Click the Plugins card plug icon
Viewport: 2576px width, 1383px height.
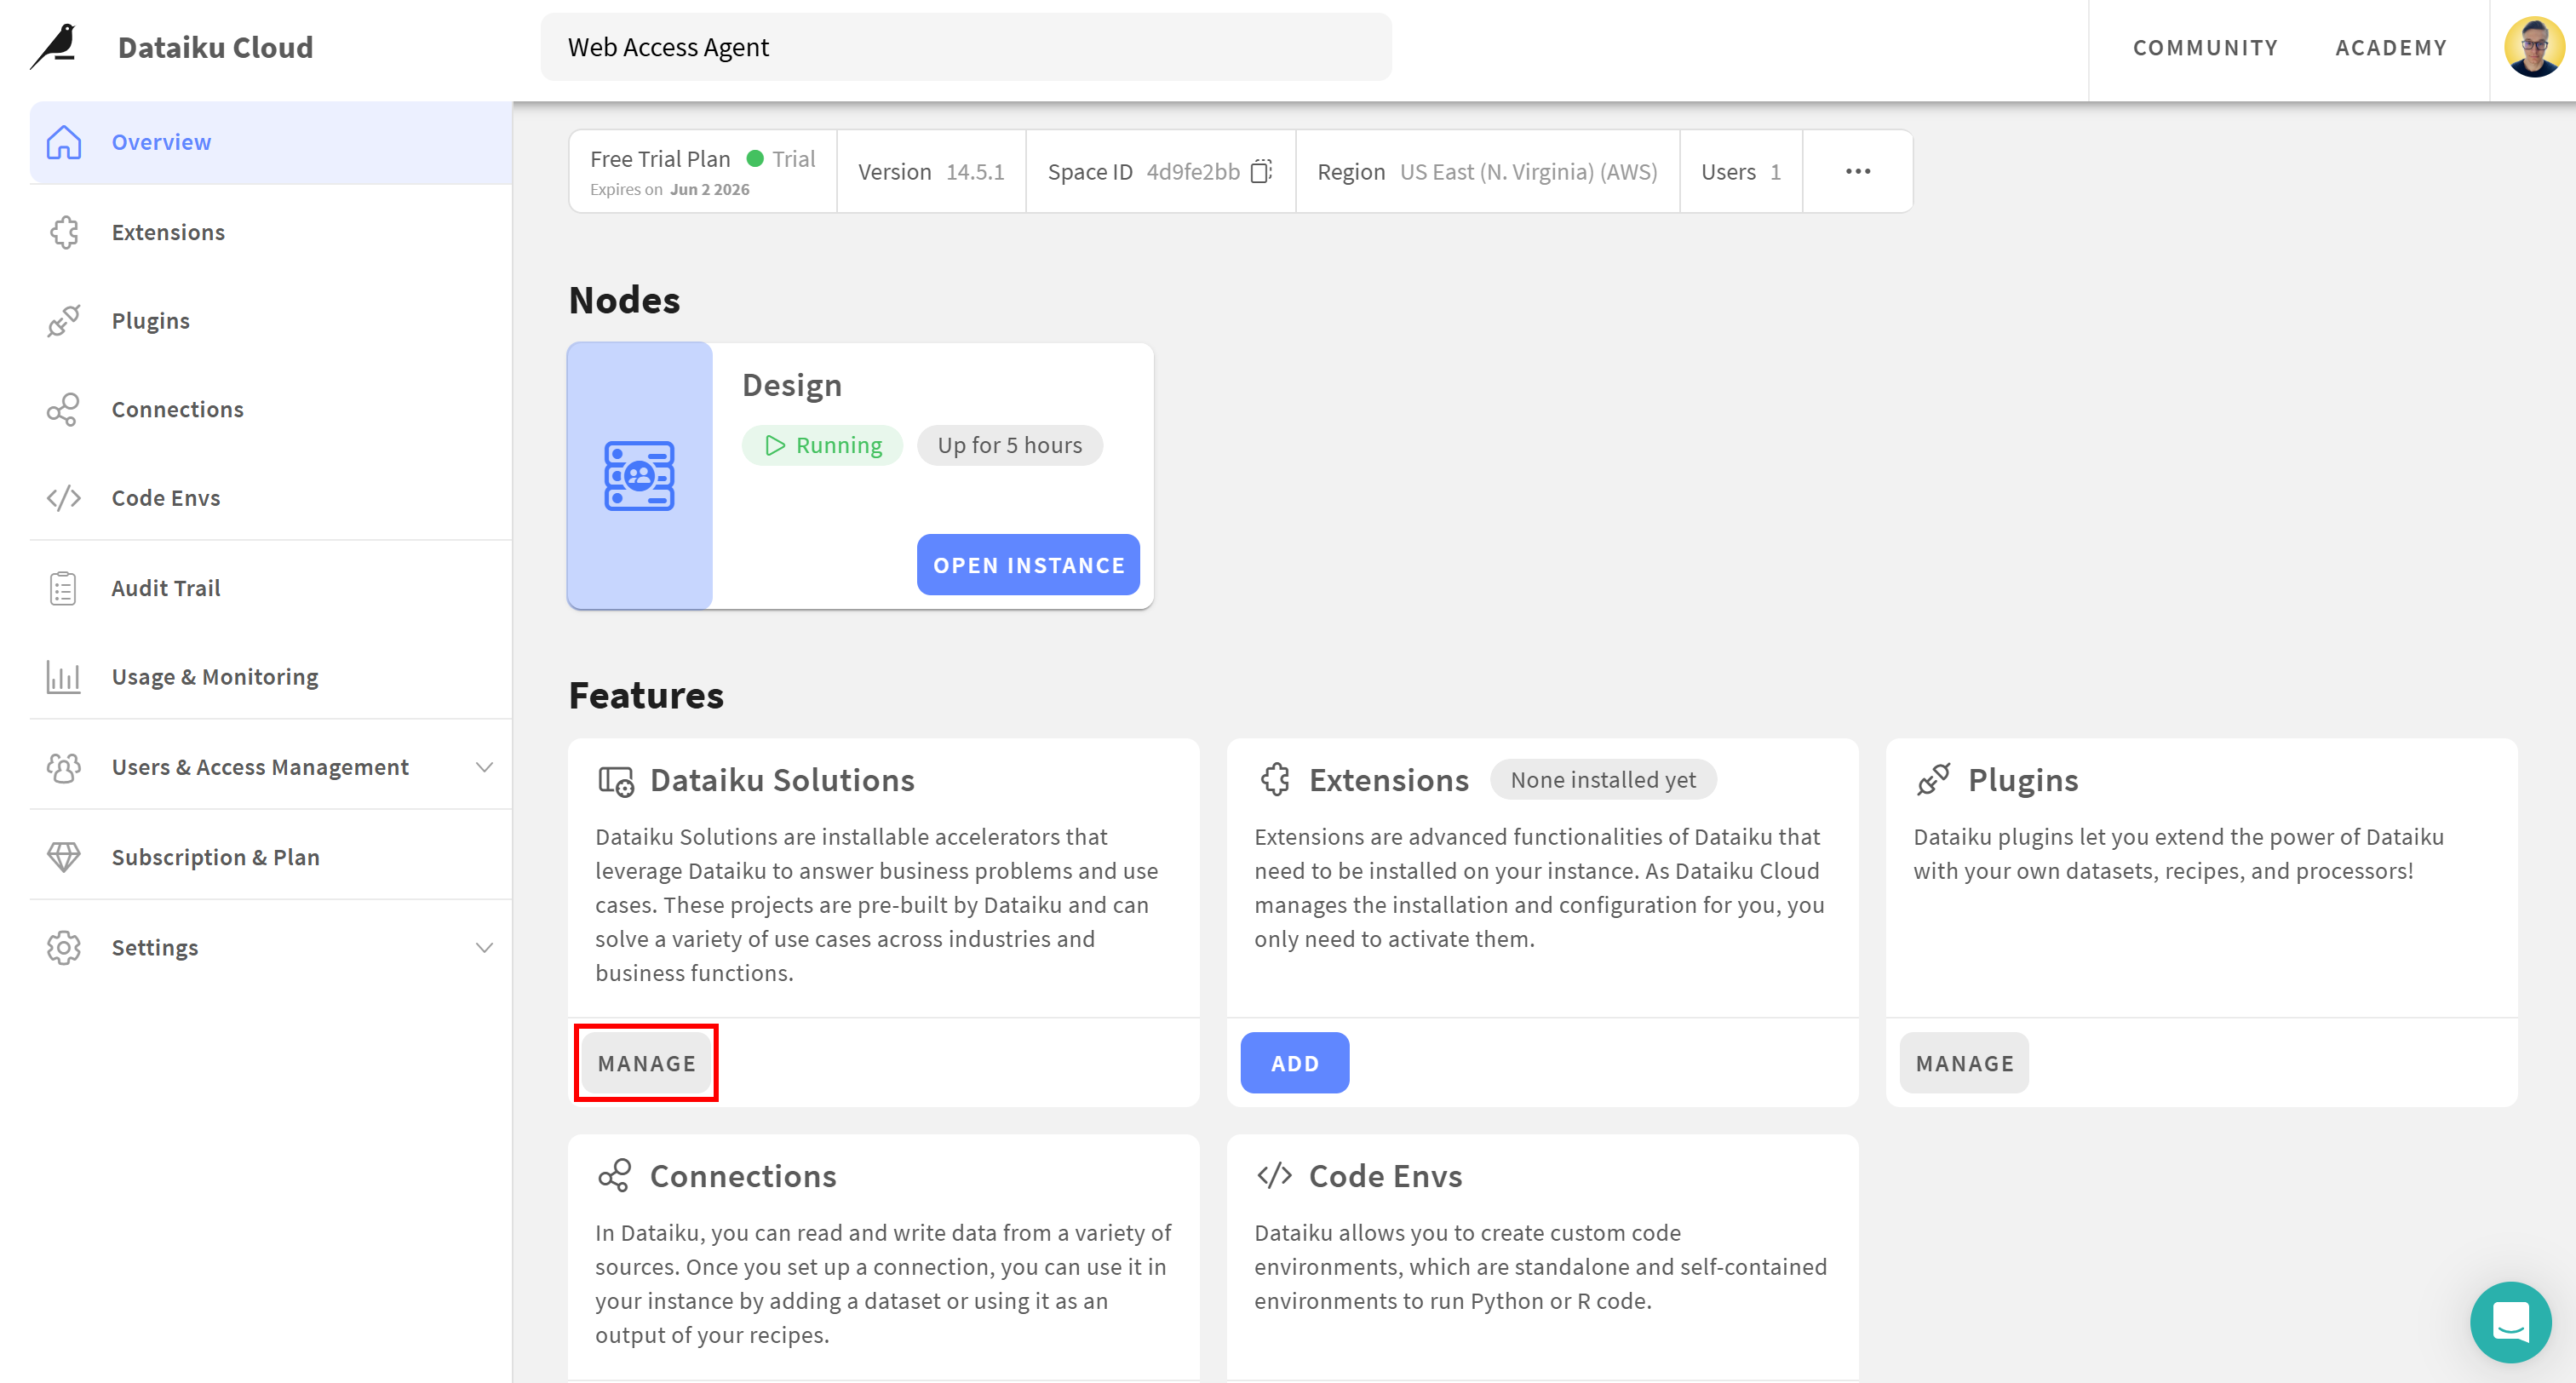click(x=1934, y=779)
